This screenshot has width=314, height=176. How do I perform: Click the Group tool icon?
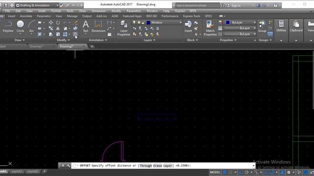point(262,26)
